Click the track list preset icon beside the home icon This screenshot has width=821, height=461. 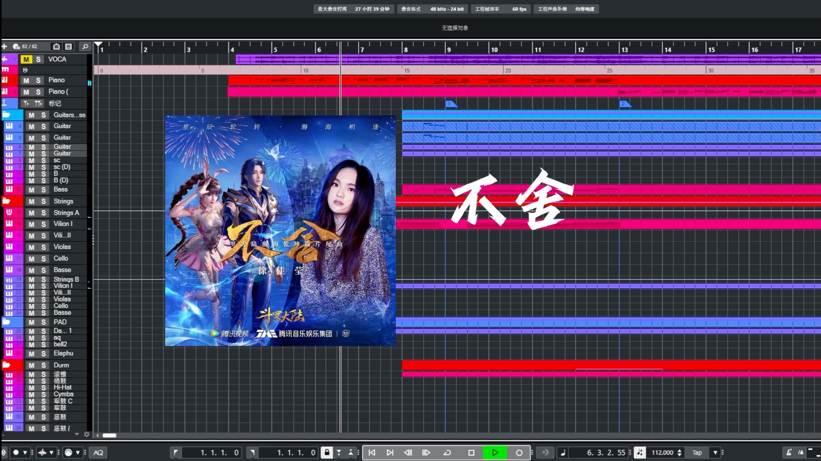coord(68,47)
